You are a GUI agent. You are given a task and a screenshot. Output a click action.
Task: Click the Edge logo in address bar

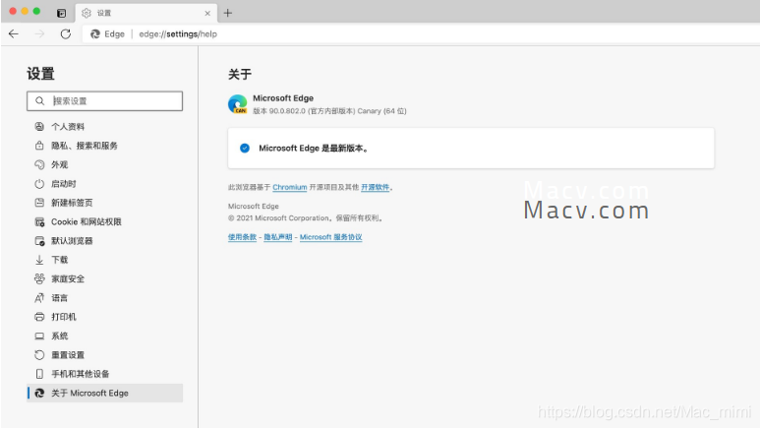pyautogui.click(x=95, y=34)
